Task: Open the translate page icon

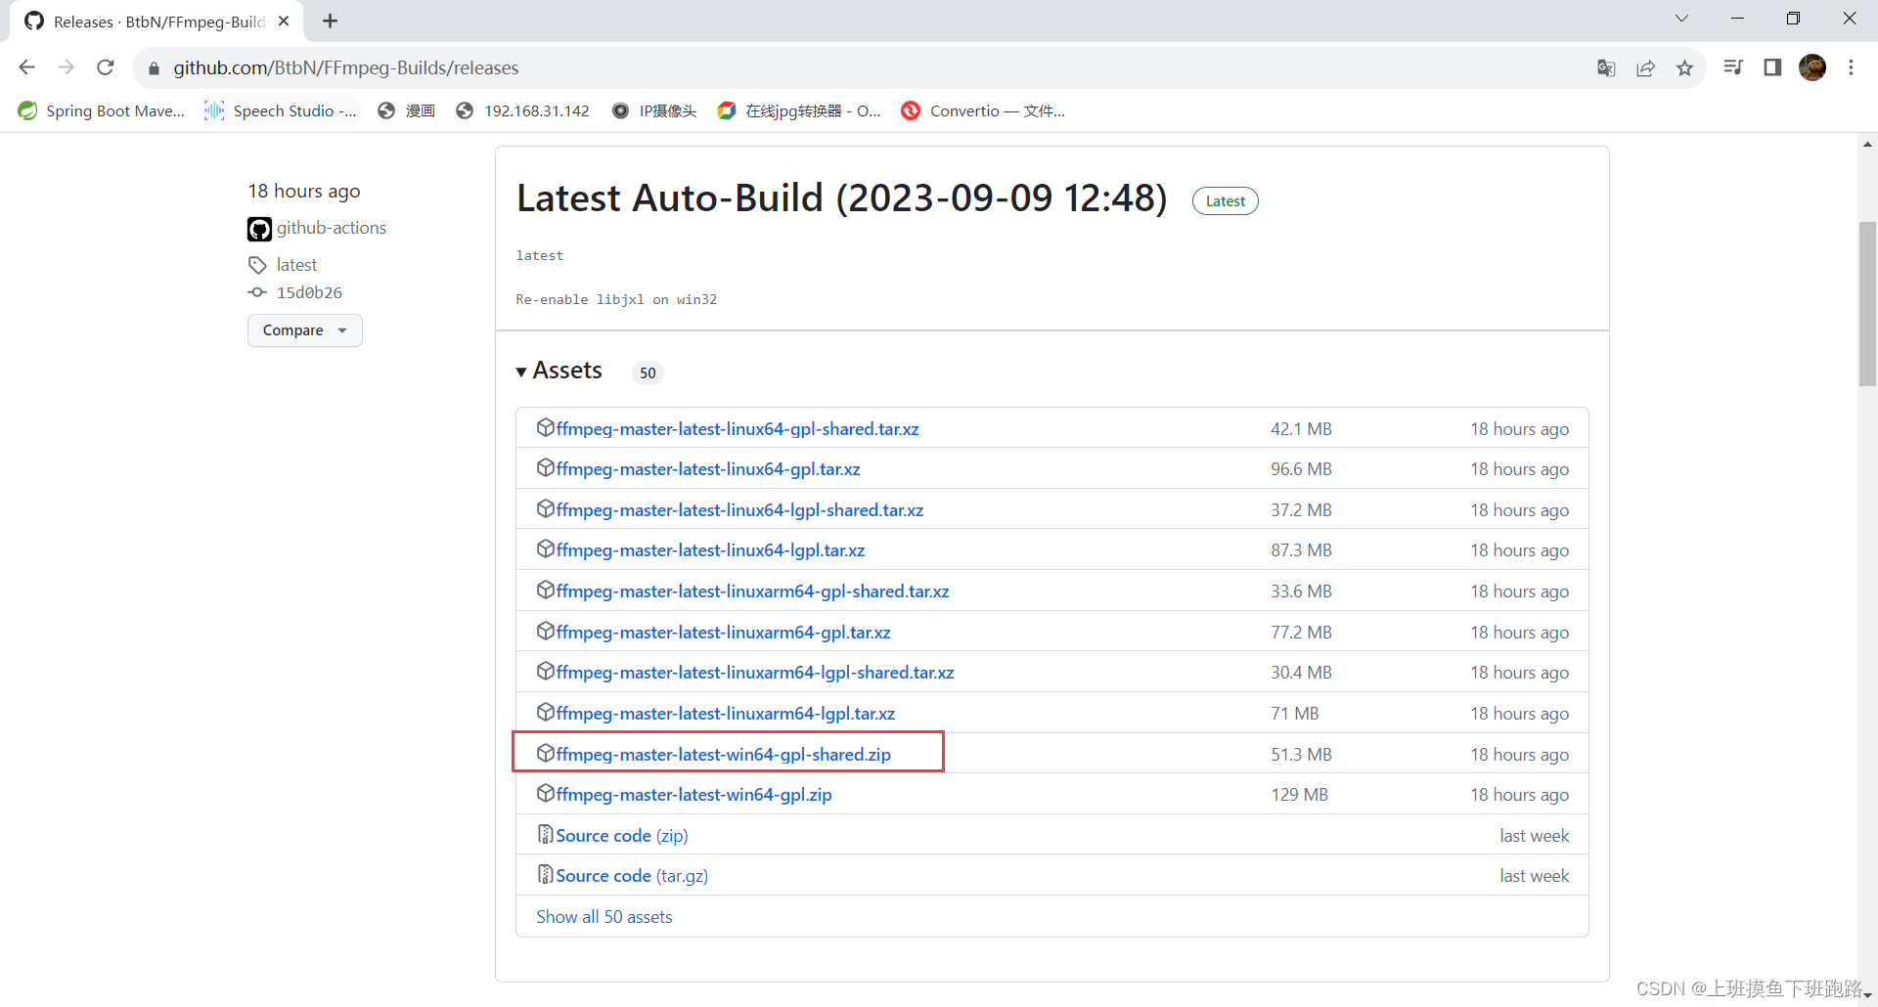Action: pos(1606,67)
